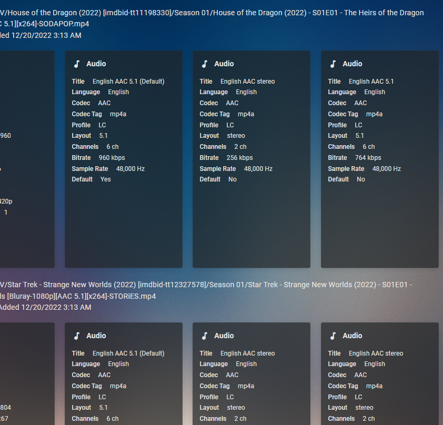Click the Audio header of the 764 kbps stream card
Image resolution: width=443 pixels, height=425 pixels.
[x=353, y=64]
